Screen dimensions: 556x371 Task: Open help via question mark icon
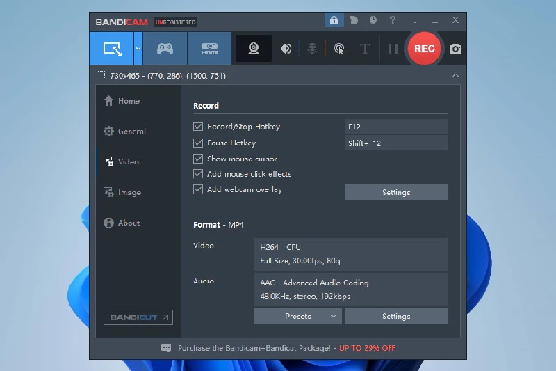[393, 20]
